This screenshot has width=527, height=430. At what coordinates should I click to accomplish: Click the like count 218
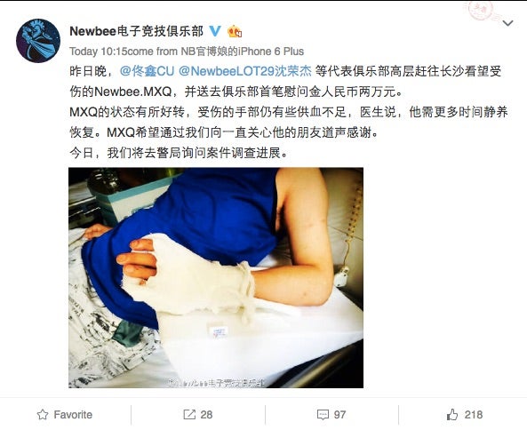(x=473, y=415)
